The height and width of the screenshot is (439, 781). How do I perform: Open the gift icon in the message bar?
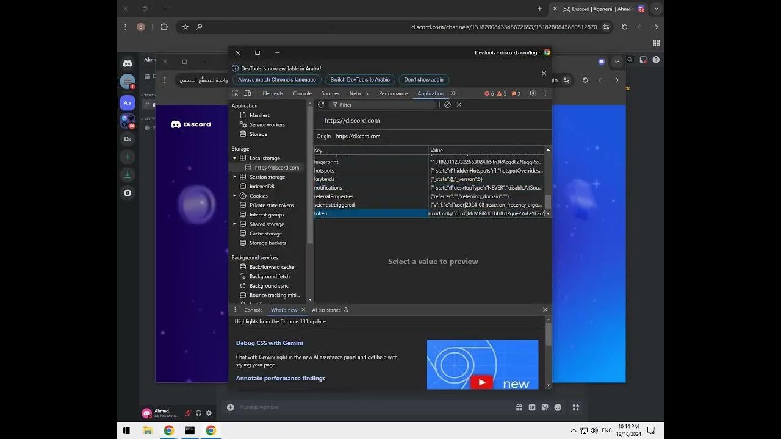point(519,407)
